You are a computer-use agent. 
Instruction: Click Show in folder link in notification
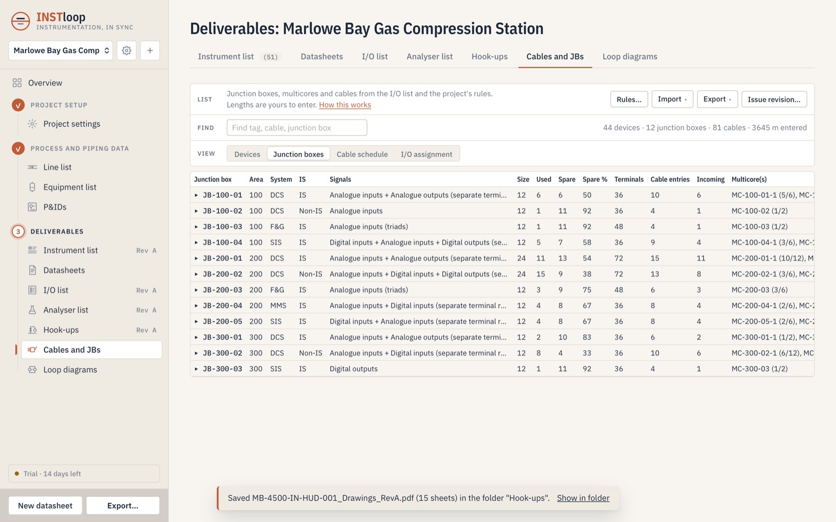[x=583, y=498]
